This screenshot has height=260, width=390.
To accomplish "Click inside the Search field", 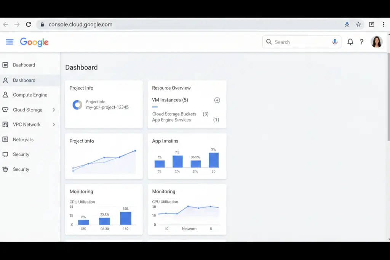I will (x=297, y=42).
